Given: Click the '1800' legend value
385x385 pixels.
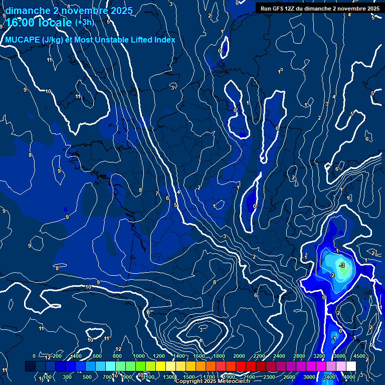Looking at the screenshot, I should pyautogui.click(x=219, y=356).
